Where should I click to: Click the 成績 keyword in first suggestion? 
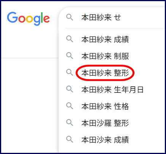[122, 40]
